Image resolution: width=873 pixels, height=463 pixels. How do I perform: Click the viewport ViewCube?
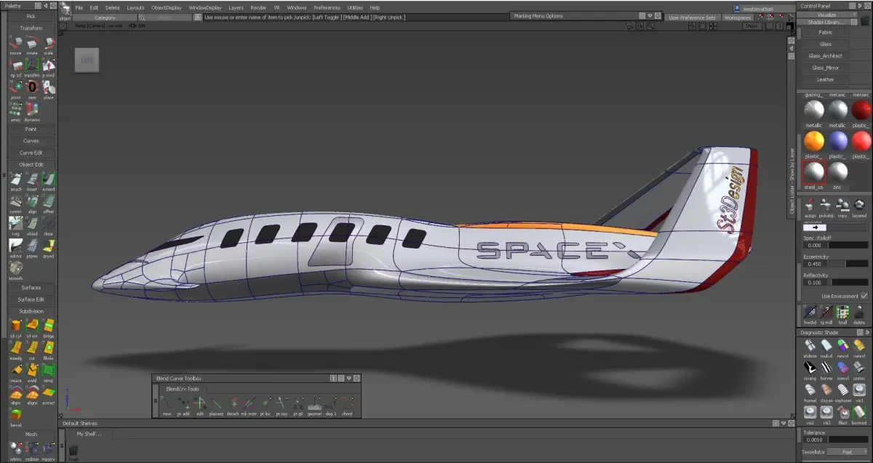pyautogui.click(x=87, y=60)
